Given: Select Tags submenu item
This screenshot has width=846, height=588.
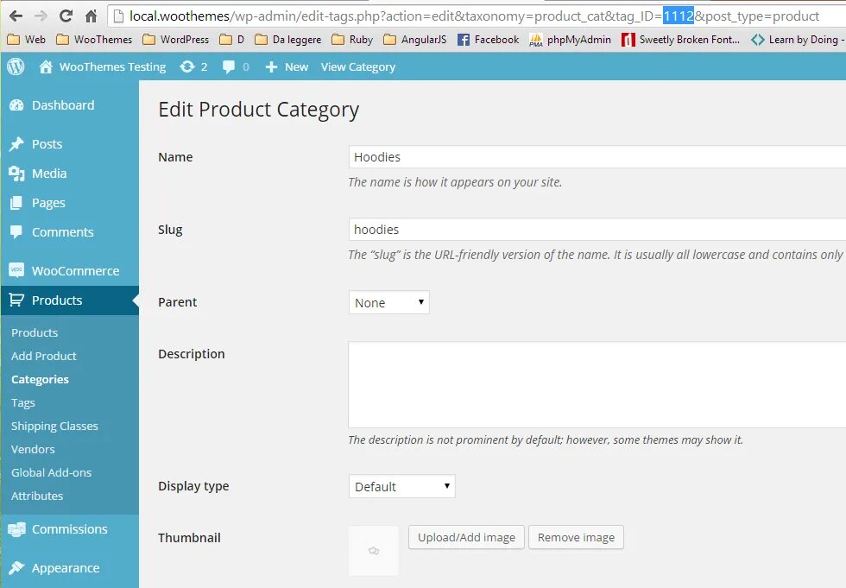Looking at the screenshot, I should (23, 402).
